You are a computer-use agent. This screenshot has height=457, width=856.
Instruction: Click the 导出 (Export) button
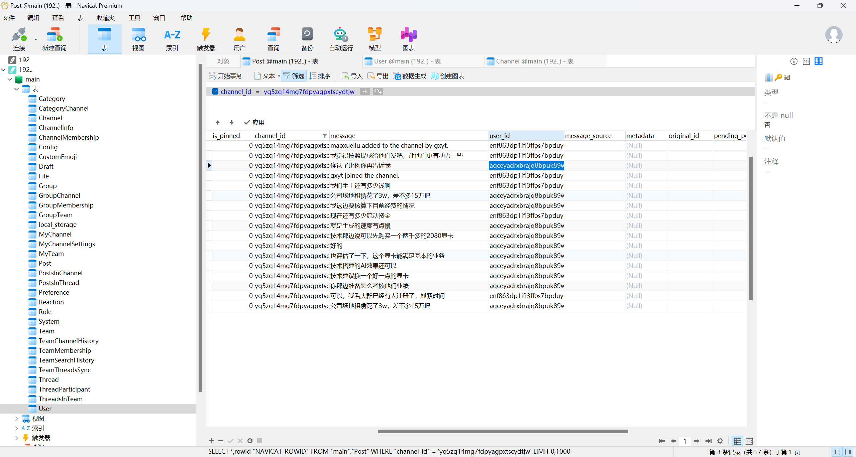378,76
